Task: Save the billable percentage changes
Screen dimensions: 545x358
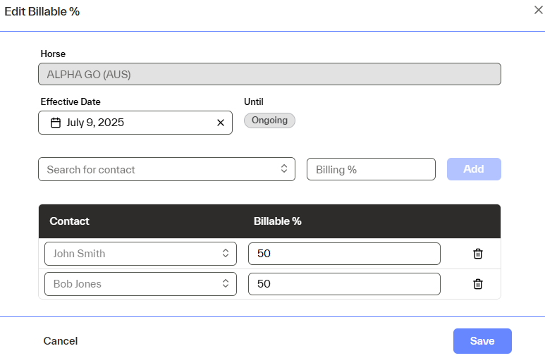Action: [x=482, y=341]
